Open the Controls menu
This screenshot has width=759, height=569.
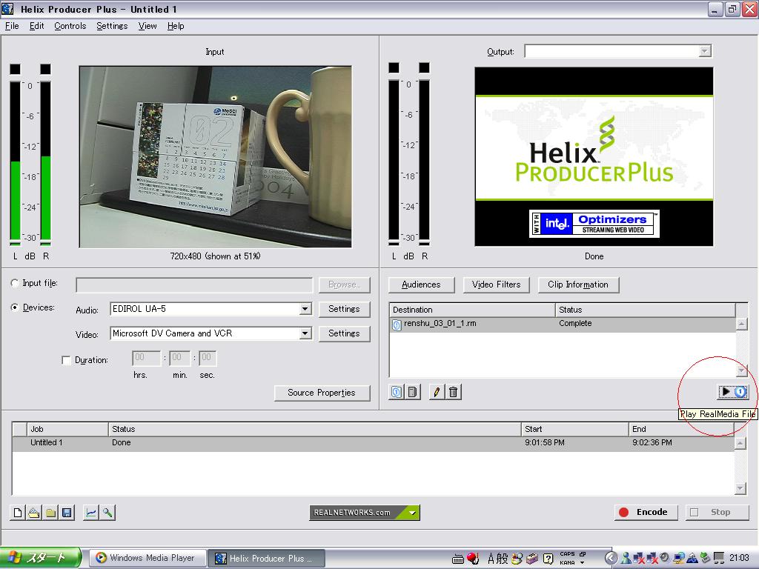[x=70, y=26]
